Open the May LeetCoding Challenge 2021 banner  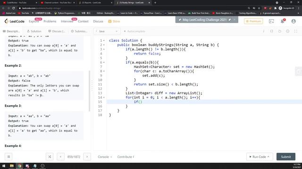pos(204,20)
